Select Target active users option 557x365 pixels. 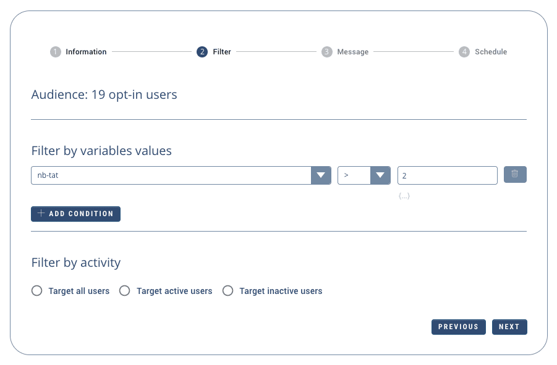(125, 291)
